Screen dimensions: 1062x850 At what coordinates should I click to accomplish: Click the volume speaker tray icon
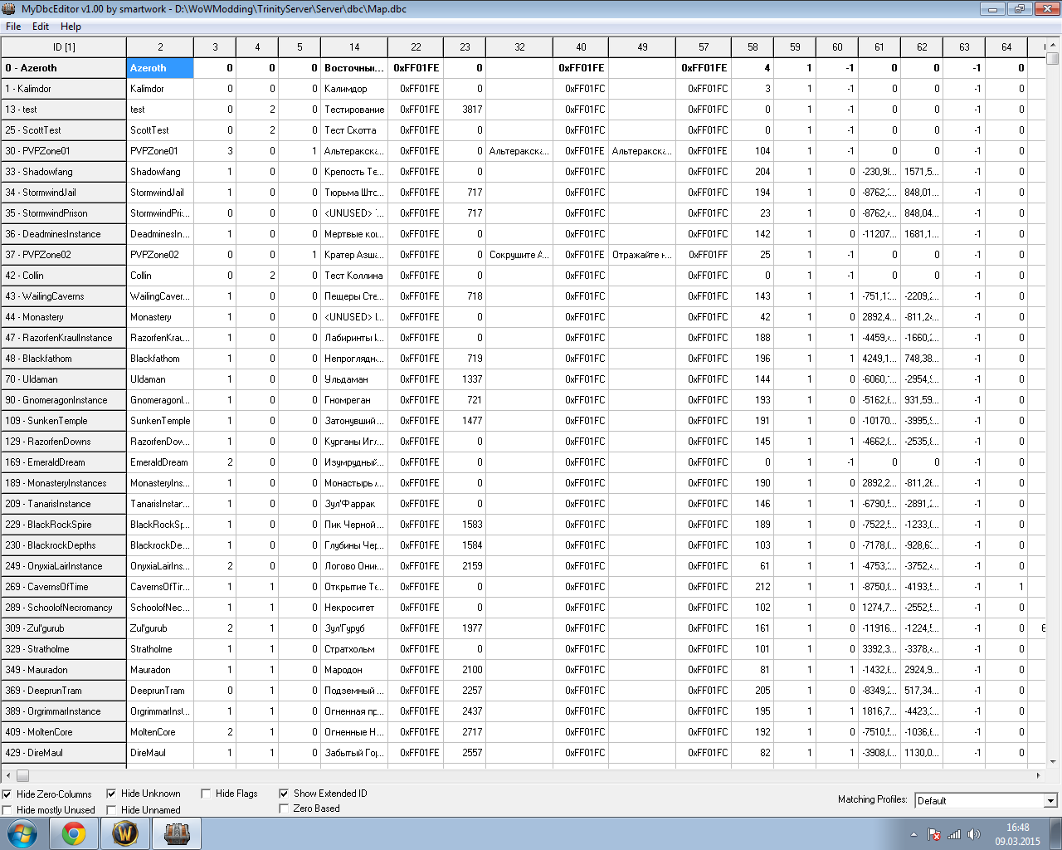tap(974, 834)
